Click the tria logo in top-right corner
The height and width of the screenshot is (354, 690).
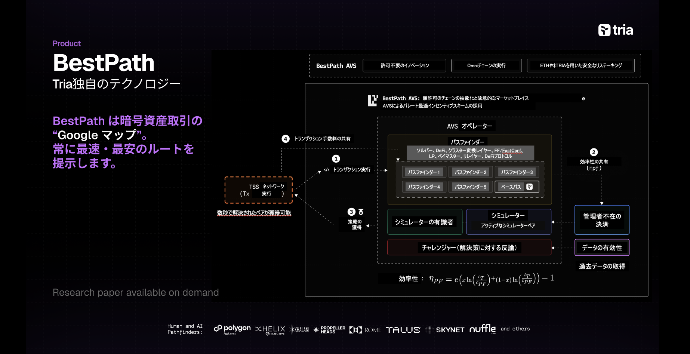(x=615, y=30)
